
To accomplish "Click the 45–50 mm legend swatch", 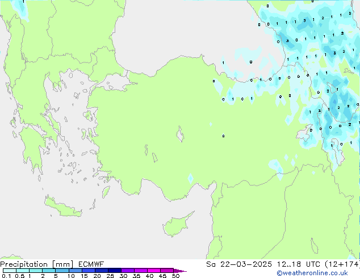I will pyautogui.click(x=167, y=271).
